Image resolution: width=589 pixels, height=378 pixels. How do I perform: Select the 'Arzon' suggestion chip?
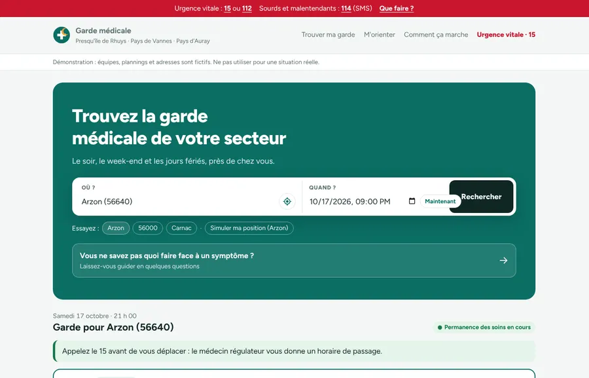point(116,228)
